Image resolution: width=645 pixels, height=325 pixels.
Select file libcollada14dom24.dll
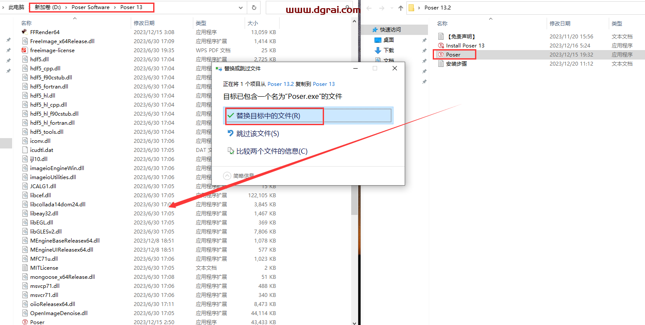(58, 204)
